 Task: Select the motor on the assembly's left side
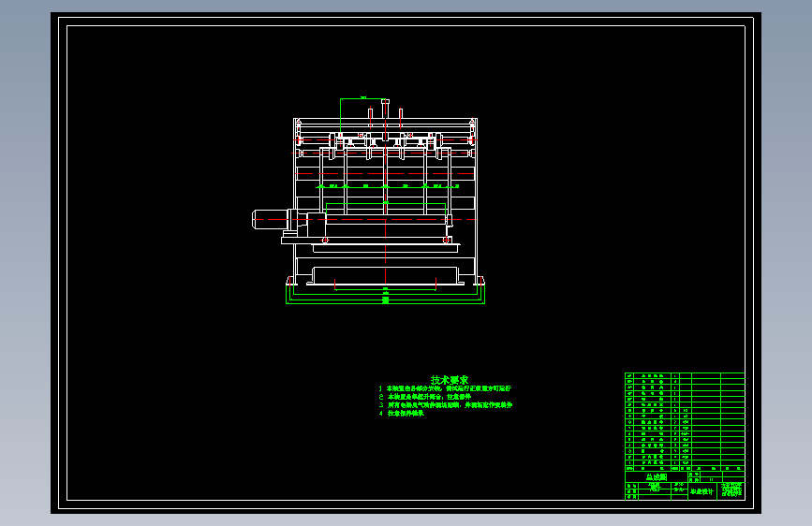click(x=270, y=219)
